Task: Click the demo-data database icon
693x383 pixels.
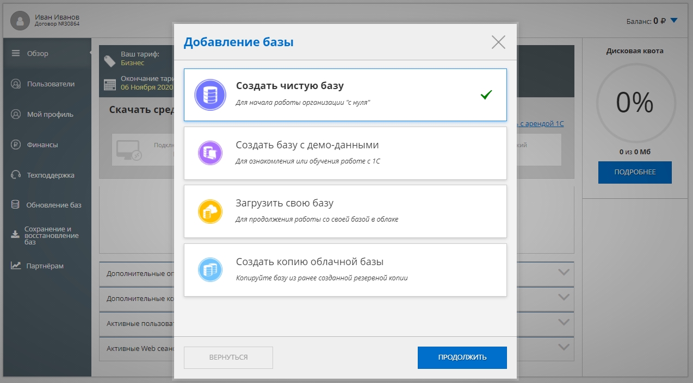Action: tap(210, 153)
